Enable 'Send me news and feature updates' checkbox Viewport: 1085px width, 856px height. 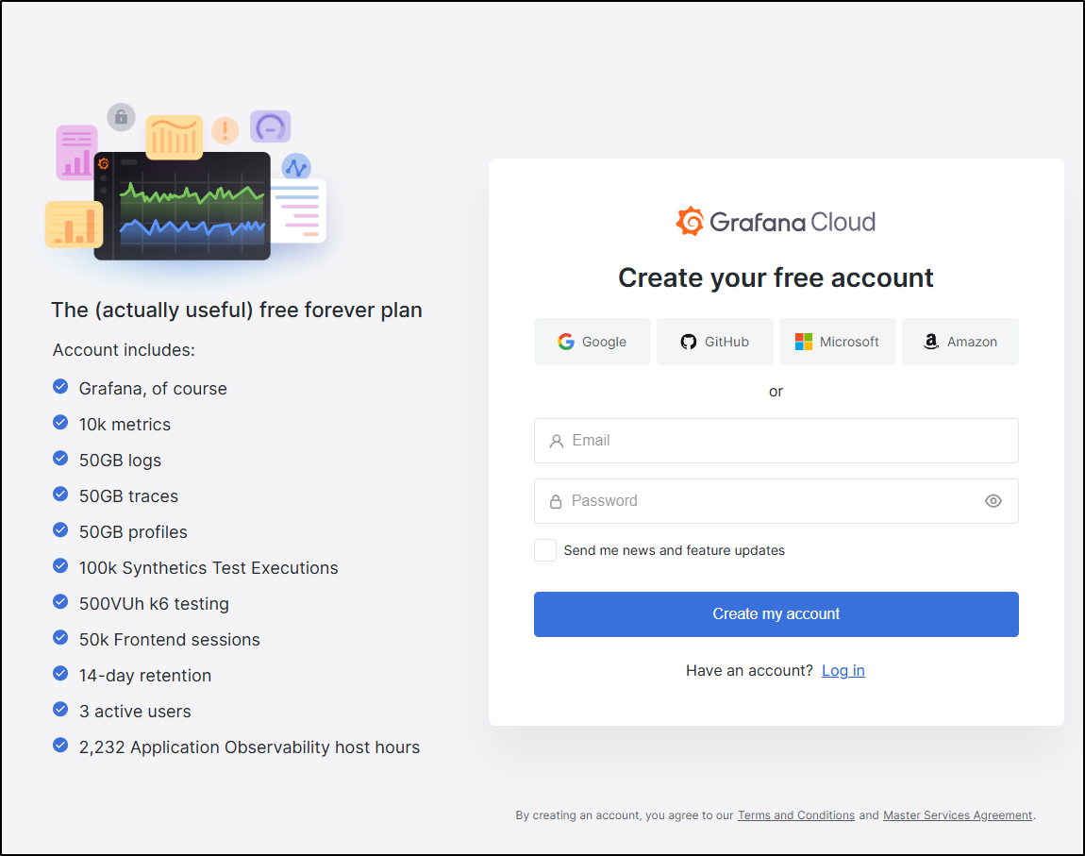pyautogui.click(x=545, y=550)
